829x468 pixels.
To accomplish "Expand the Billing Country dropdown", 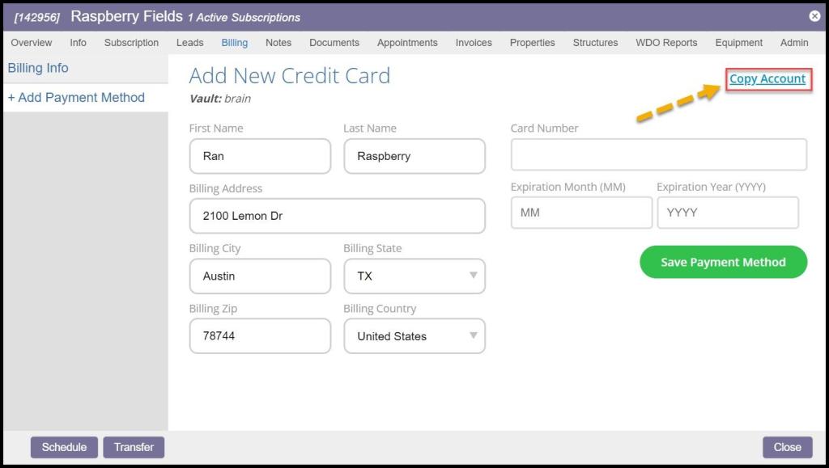I will click(x=414, y=336).
